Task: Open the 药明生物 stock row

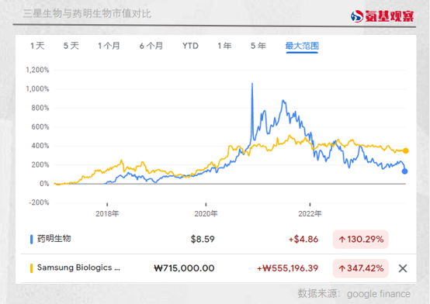Action: point(219,240)
